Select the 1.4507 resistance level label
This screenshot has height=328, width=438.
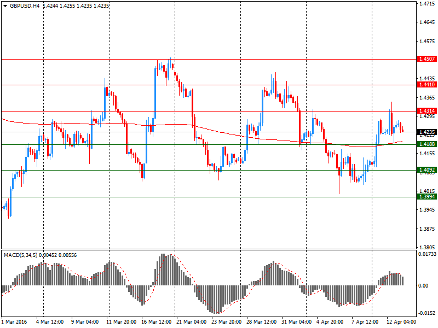[x=427, y=59]
